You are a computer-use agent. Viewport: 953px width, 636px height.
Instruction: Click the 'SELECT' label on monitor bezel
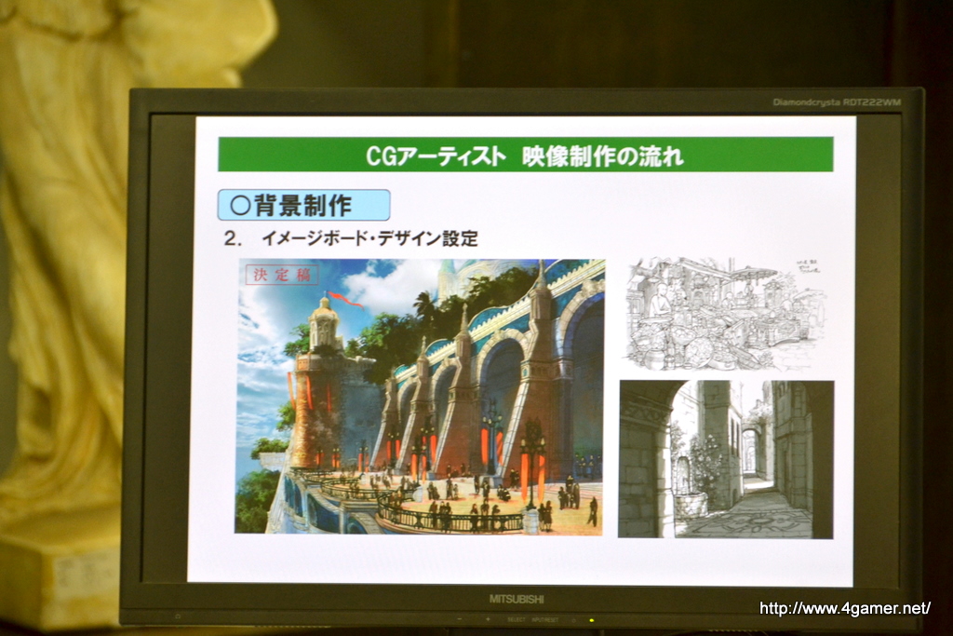point(517,619)
